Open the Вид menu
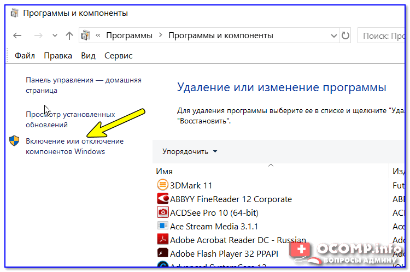The height and width of the screenshot is (272, 410). point(88,56)
